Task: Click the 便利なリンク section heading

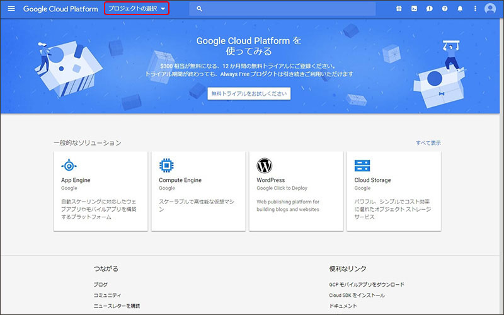Action: click(348, 269)
